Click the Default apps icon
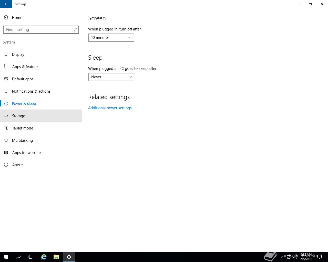Screen dimensions: 328x262 pyautogui.click(x=6, y=79)
